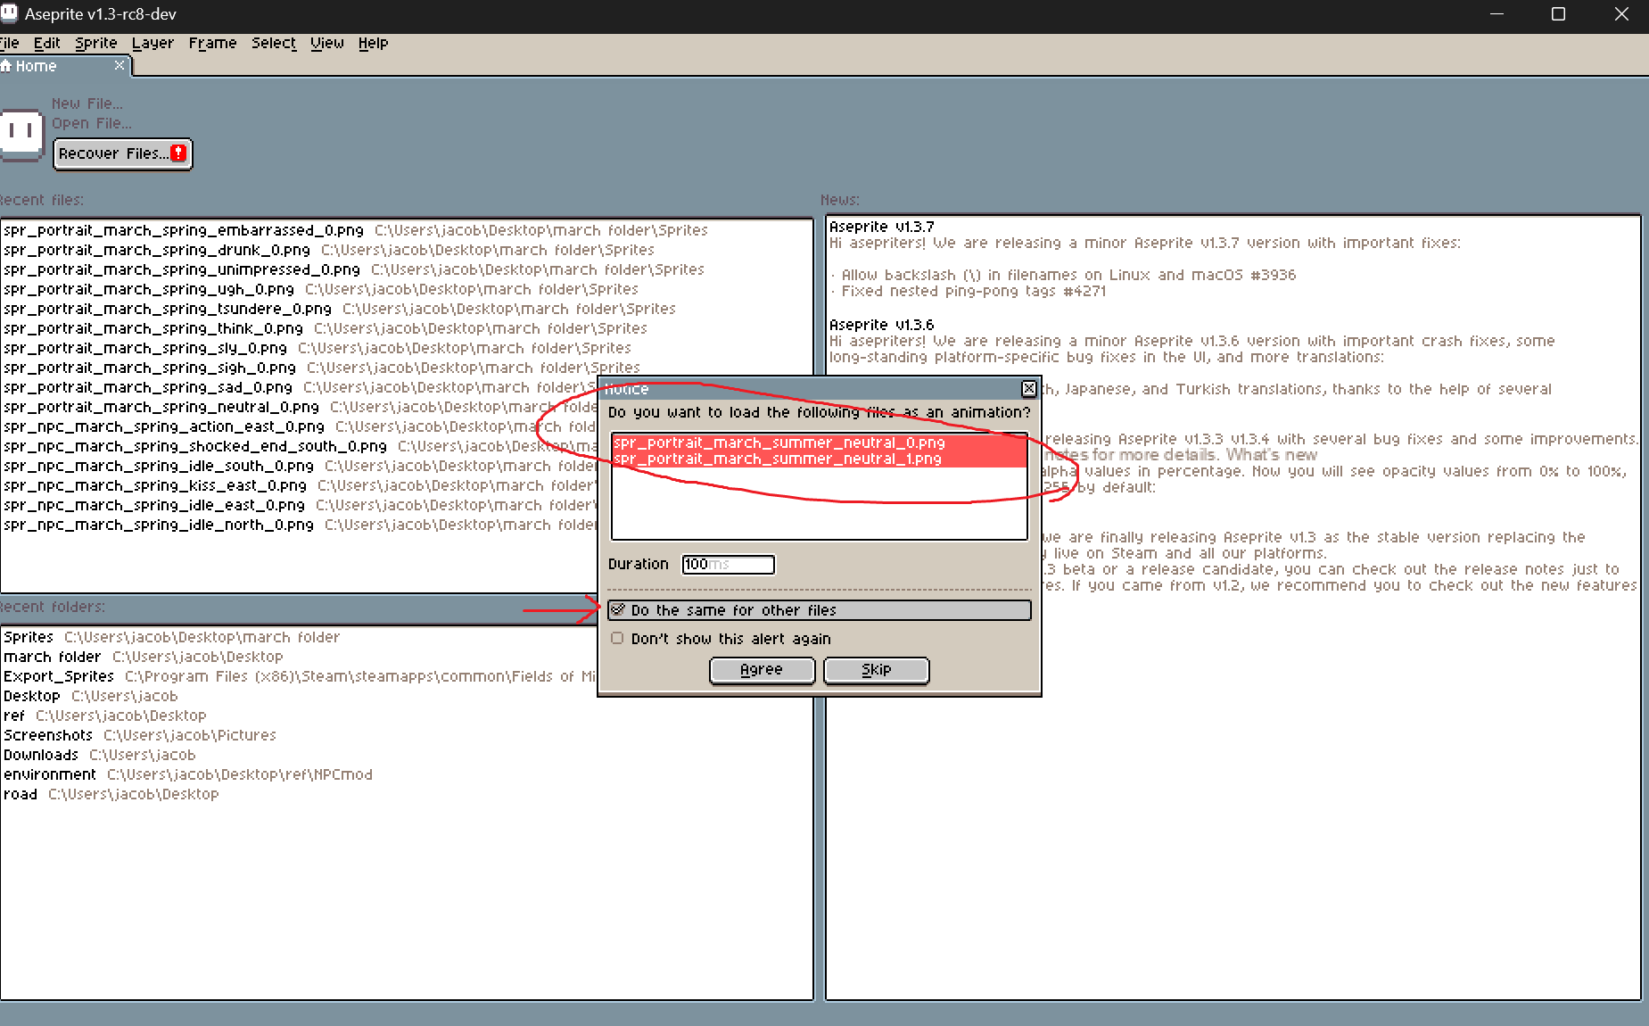Click the Home tab house icon
Image resolution: width=1649 pixels, height=1026 pixels.
click(x=5, y=66)
